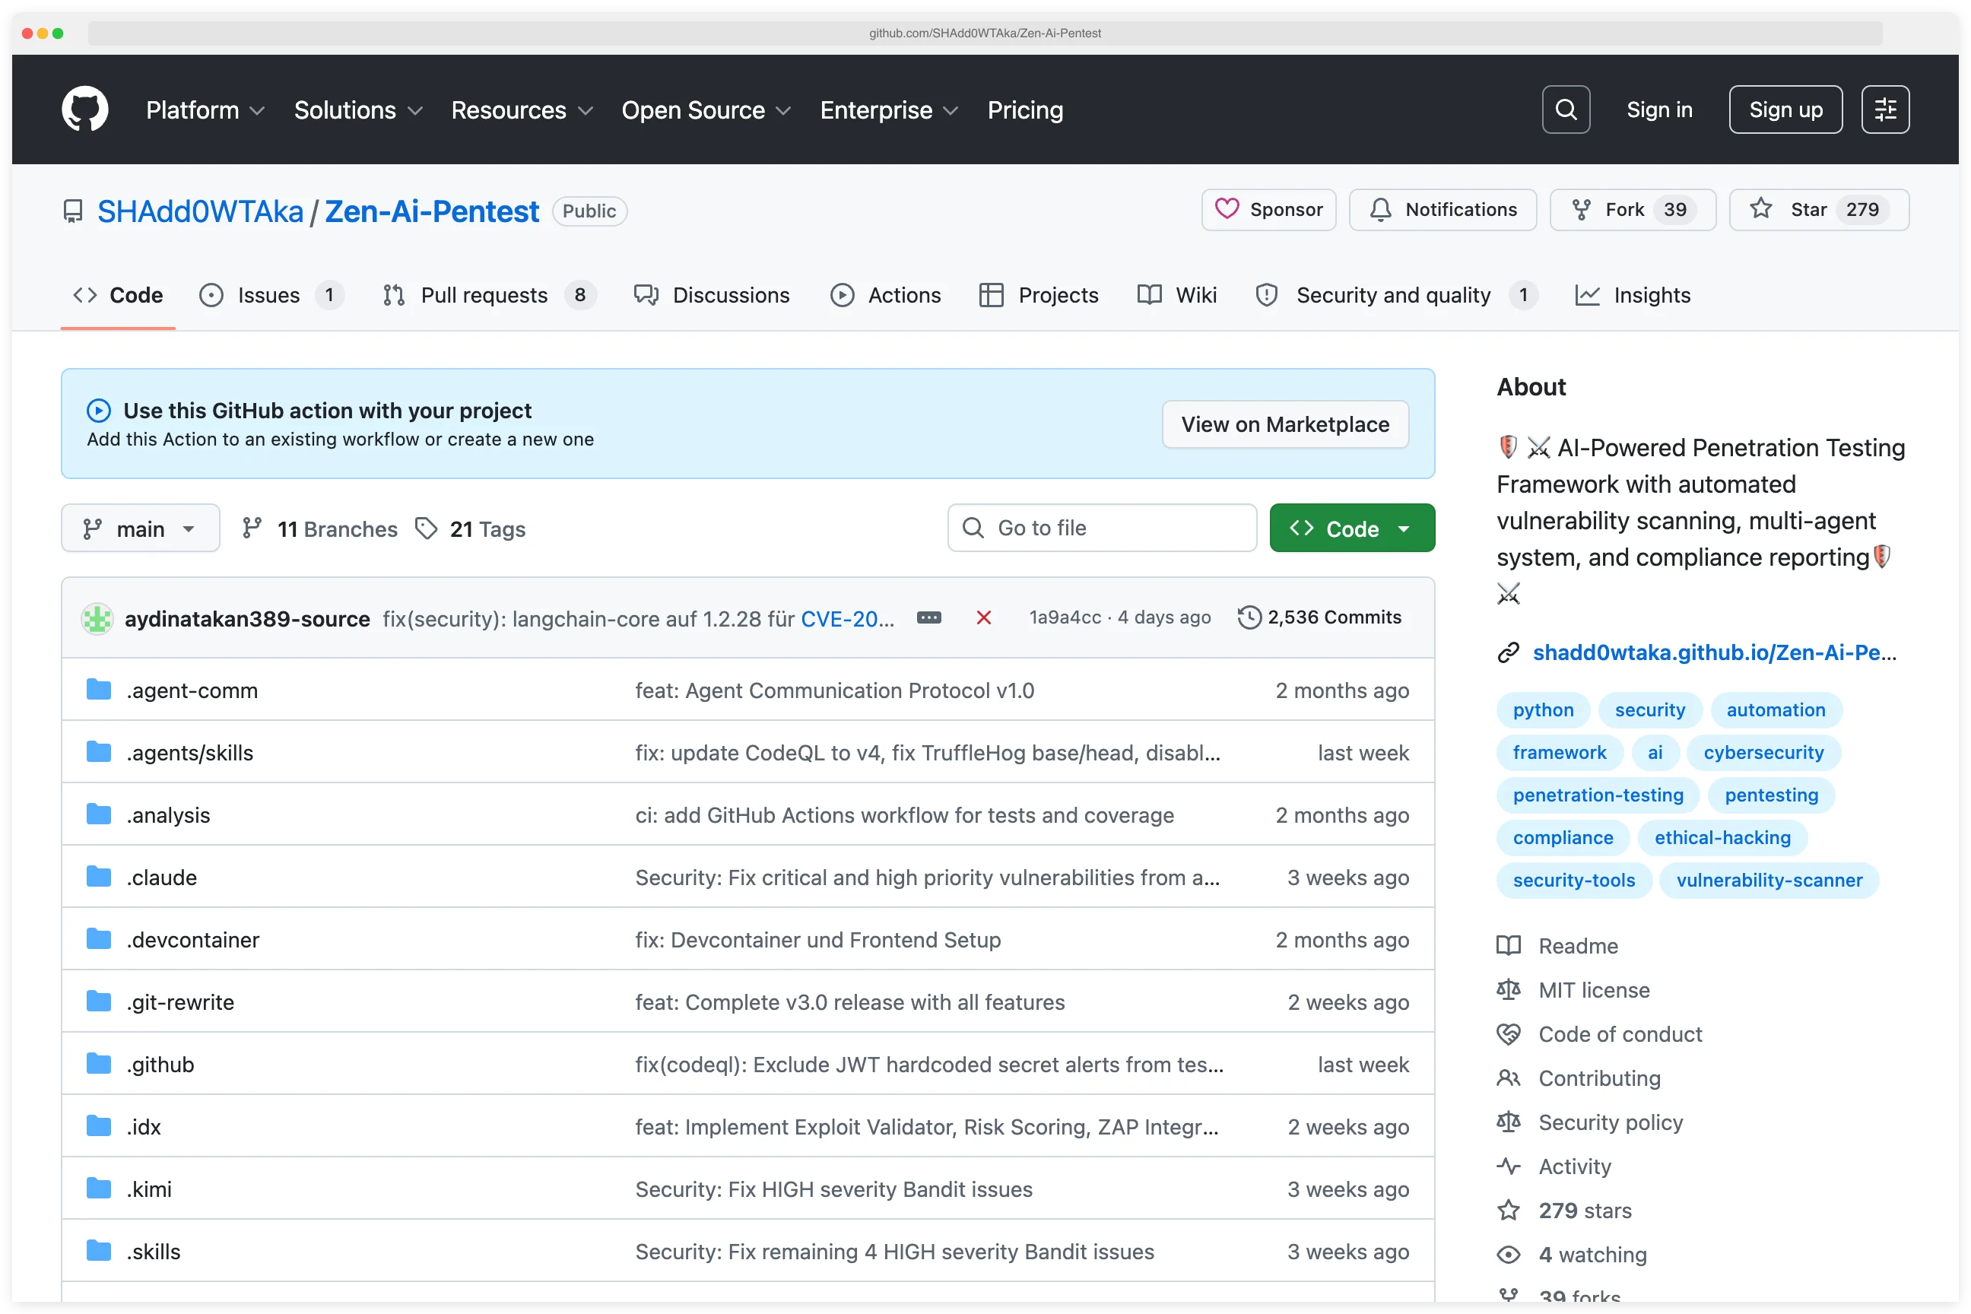Open the CVE-20... link in commit message
Viewport: 1971px width, 1314px height.
(x=847, y=618)
